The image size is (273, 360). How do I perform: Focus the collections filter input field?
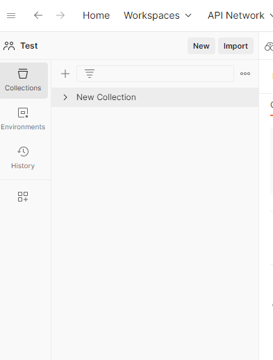point(155,74)
